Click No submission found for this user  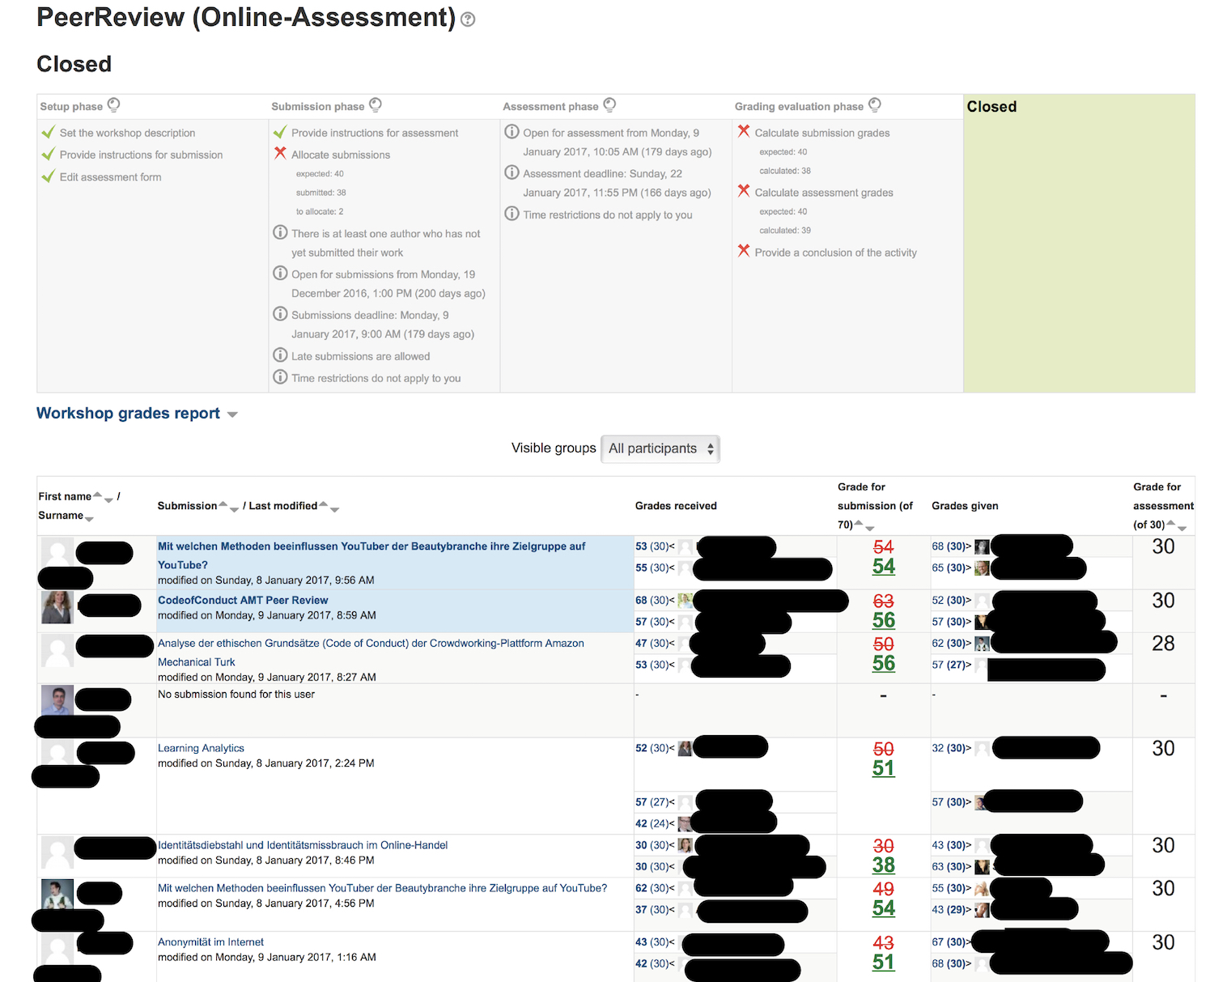(236, 694)
